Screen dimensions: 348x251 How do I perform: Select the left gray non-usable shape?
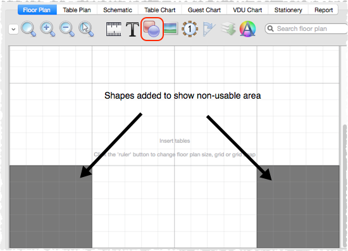[51, 207]
